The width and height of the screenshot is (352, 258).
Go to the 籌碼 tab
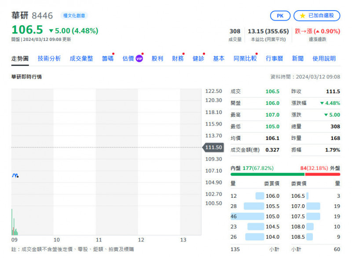108,59
